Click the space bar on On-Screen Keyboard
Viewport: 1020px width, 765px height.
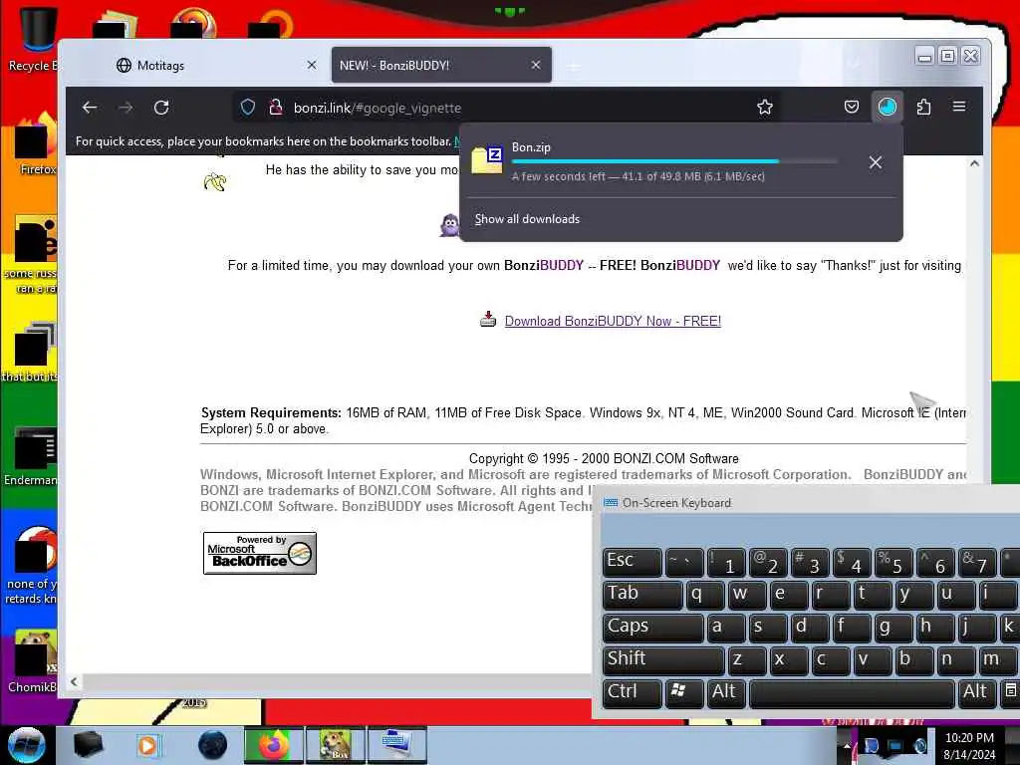tap(853, 693)
